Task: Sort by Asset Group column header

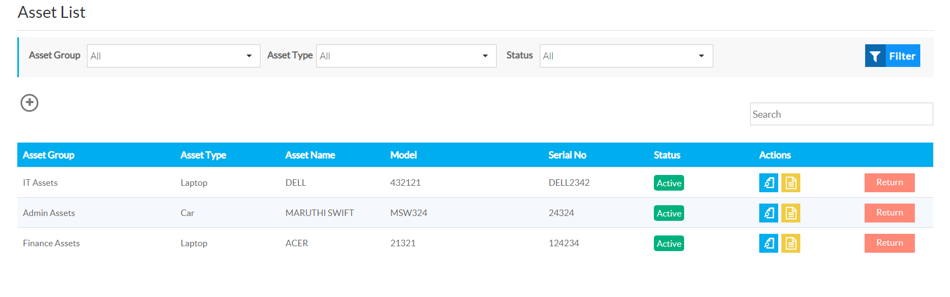Action: tap(49, 155)
